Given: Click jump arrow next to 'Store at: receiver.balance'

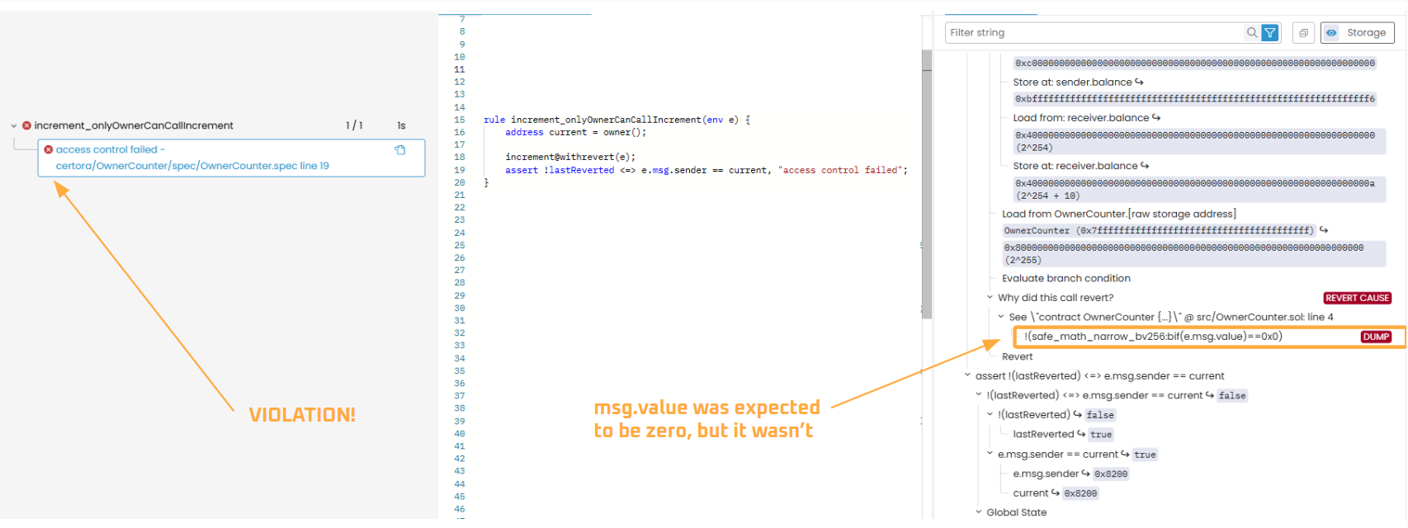Looking at the screenshot, I should click(1146, 166).
